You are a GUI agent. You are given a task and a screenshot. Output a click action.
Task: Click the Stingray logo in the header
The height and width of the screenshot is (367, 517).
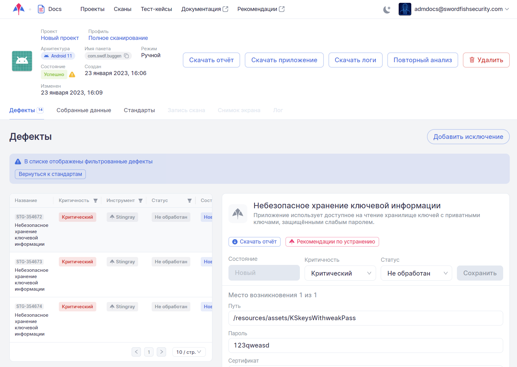click(19, 9)
